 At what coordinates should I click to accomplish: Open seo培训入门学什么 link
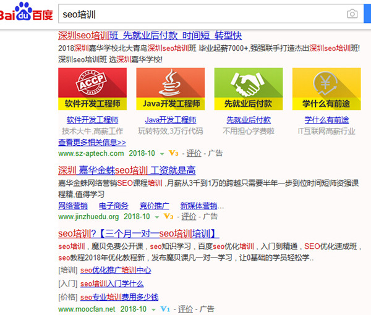click(112, 283)
